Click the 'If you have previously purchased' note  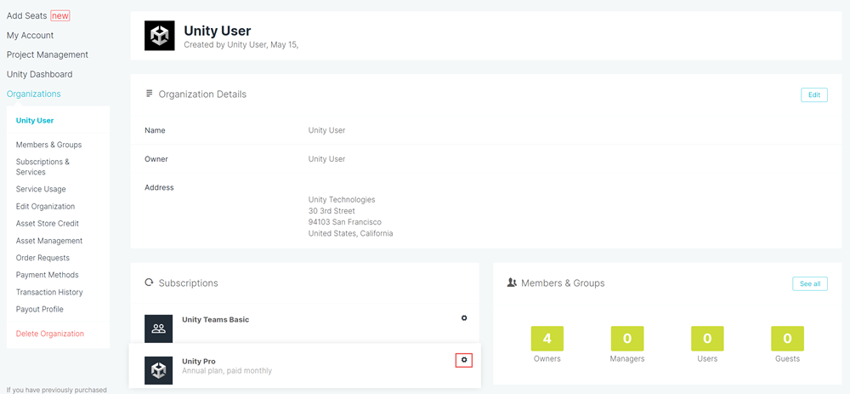(x=56, y=390)
